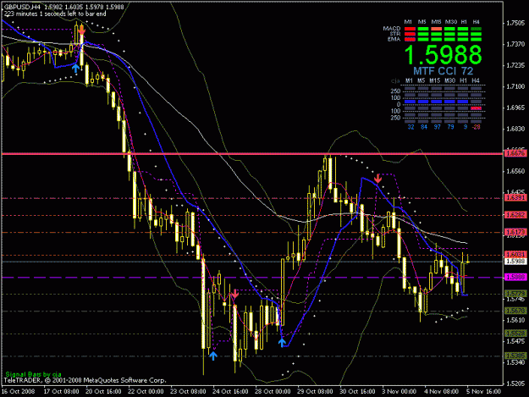
Task: Click the MACD row label
Action: pyautogui.click(x=392, y=29)
